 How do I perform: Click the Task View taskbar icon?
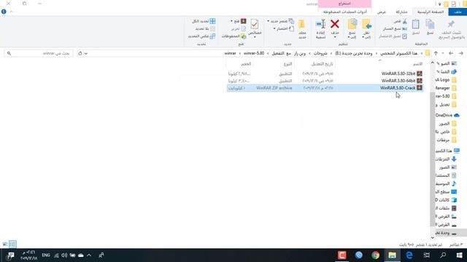point(426,255)
